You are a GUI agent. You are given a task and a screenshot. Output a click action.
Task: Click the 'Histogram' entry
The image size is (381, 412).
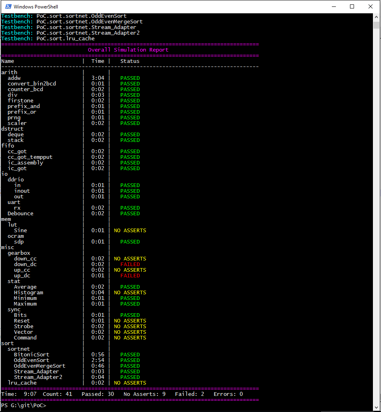tap(28, 293)
